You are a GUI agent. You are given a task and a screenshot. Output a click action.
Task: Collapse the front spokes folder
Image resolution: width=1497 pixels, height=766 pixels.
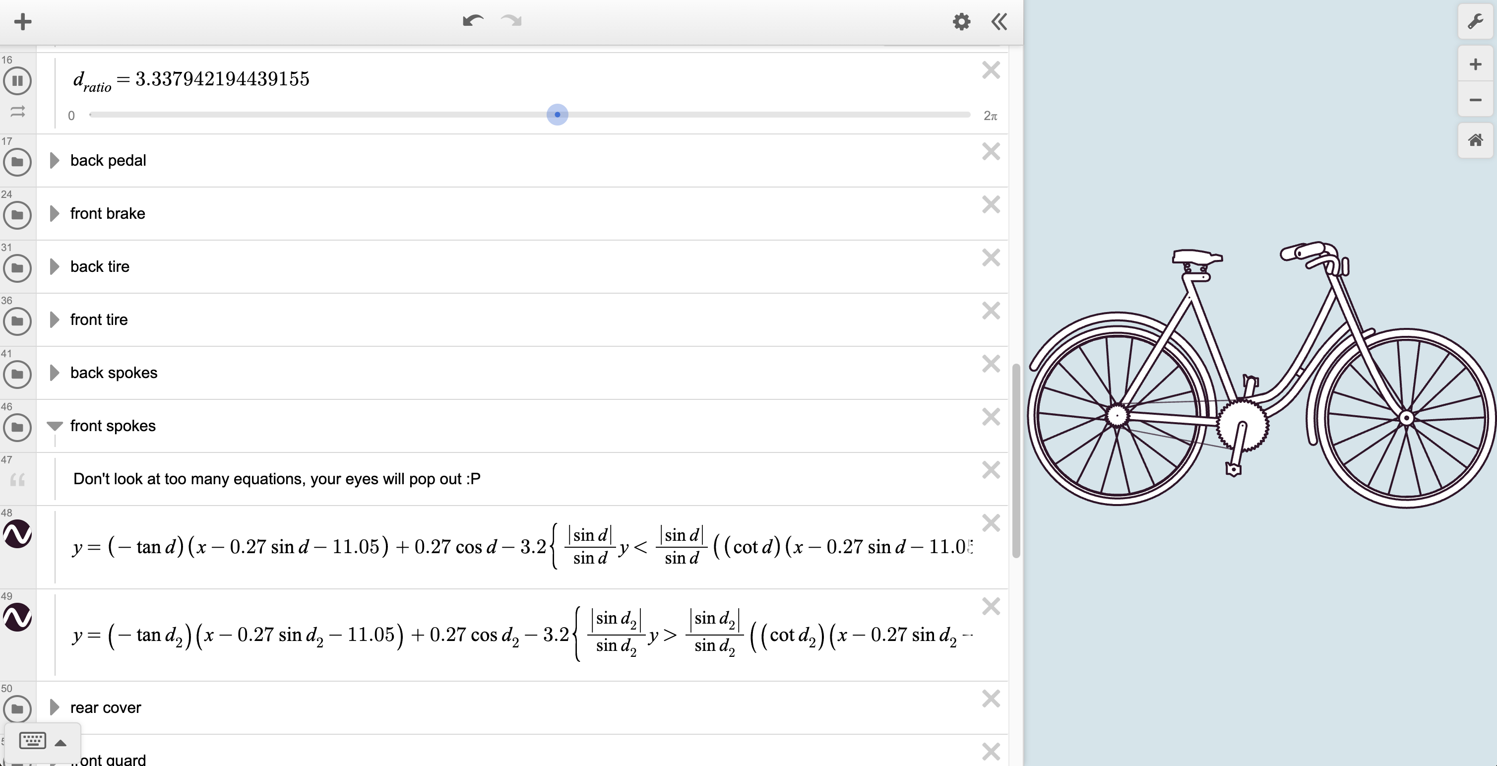point(54,426)
